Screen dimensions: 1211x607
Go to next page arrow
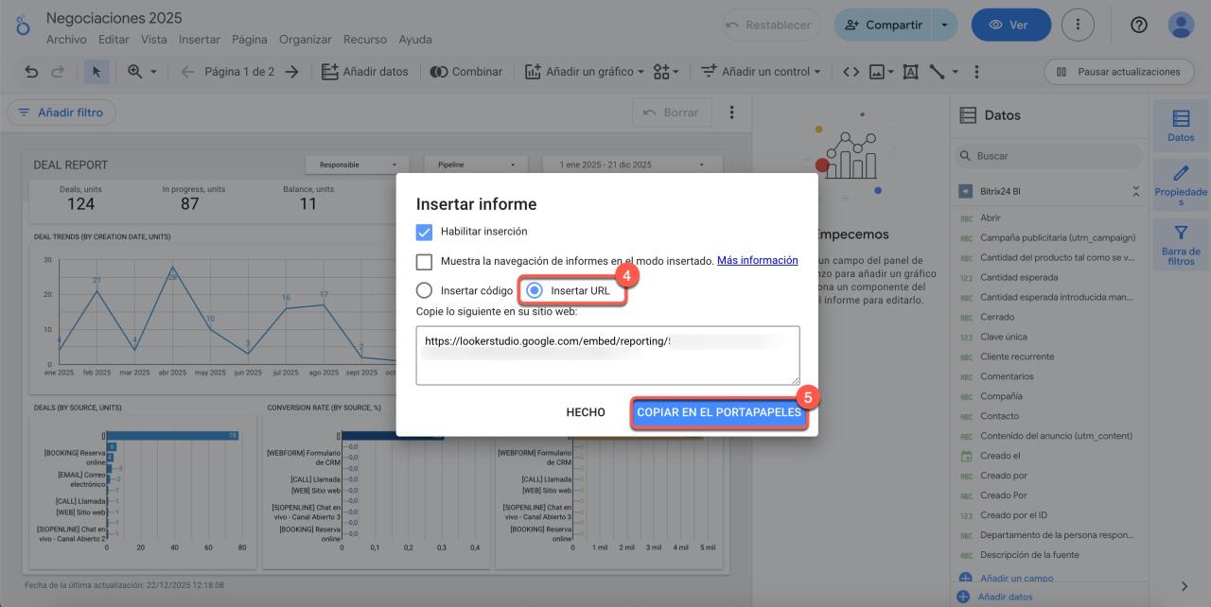[x=292, y=72]
